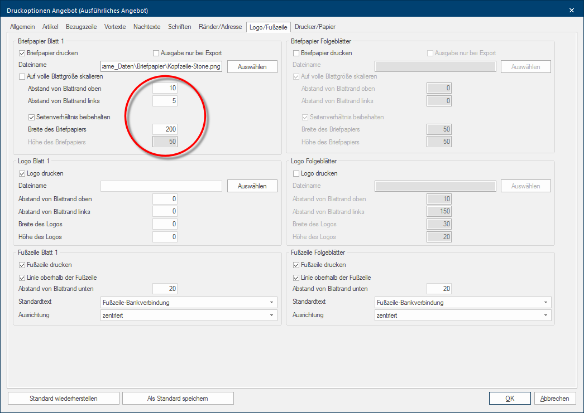This screenshot has height=413, width=584.
Task: Click Auswählen for Logo Blatt 1 file
Action: pos(252,186)
